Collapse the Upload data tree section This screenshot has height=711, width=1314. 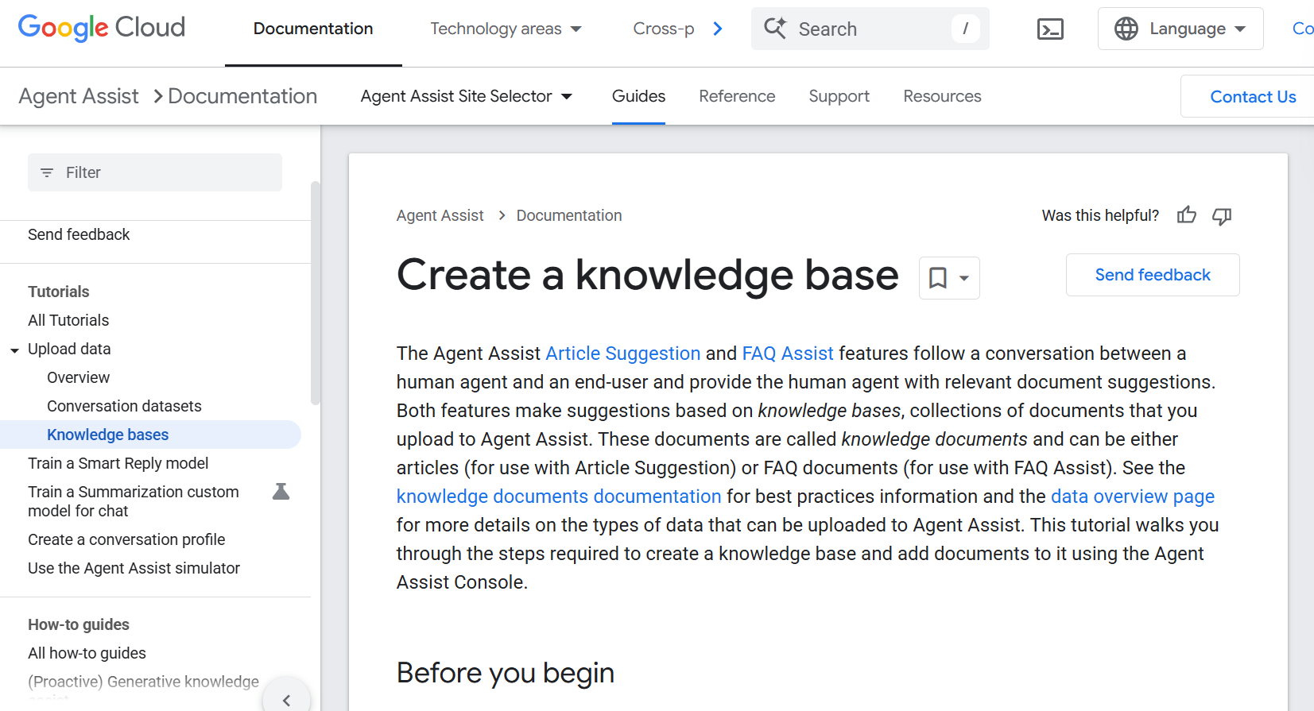coord(14,350)
